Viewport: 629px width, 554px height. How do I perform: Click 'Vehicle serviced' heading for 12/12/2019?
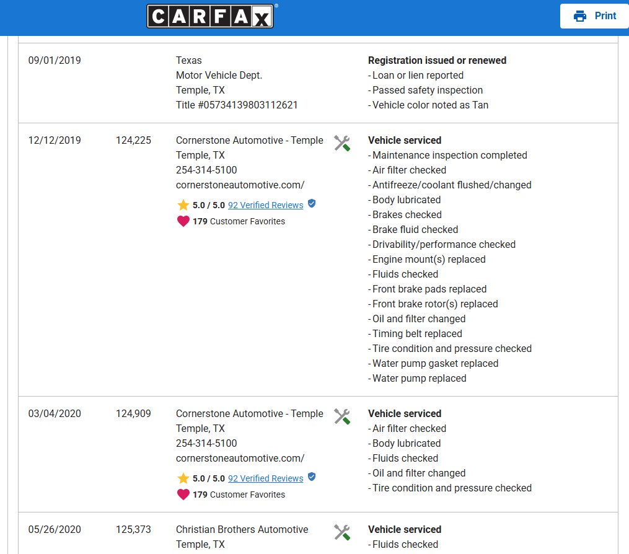pos(405,140)
